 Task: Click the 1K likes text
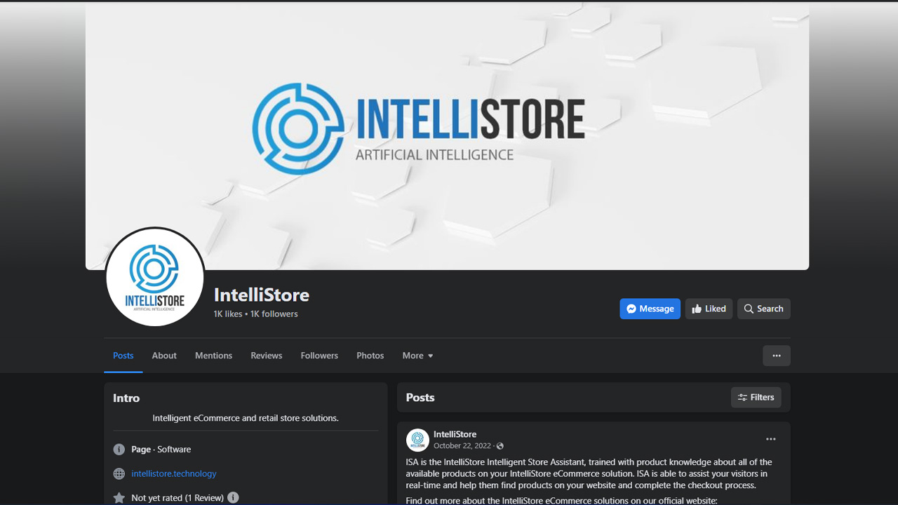tap(228, 314)
